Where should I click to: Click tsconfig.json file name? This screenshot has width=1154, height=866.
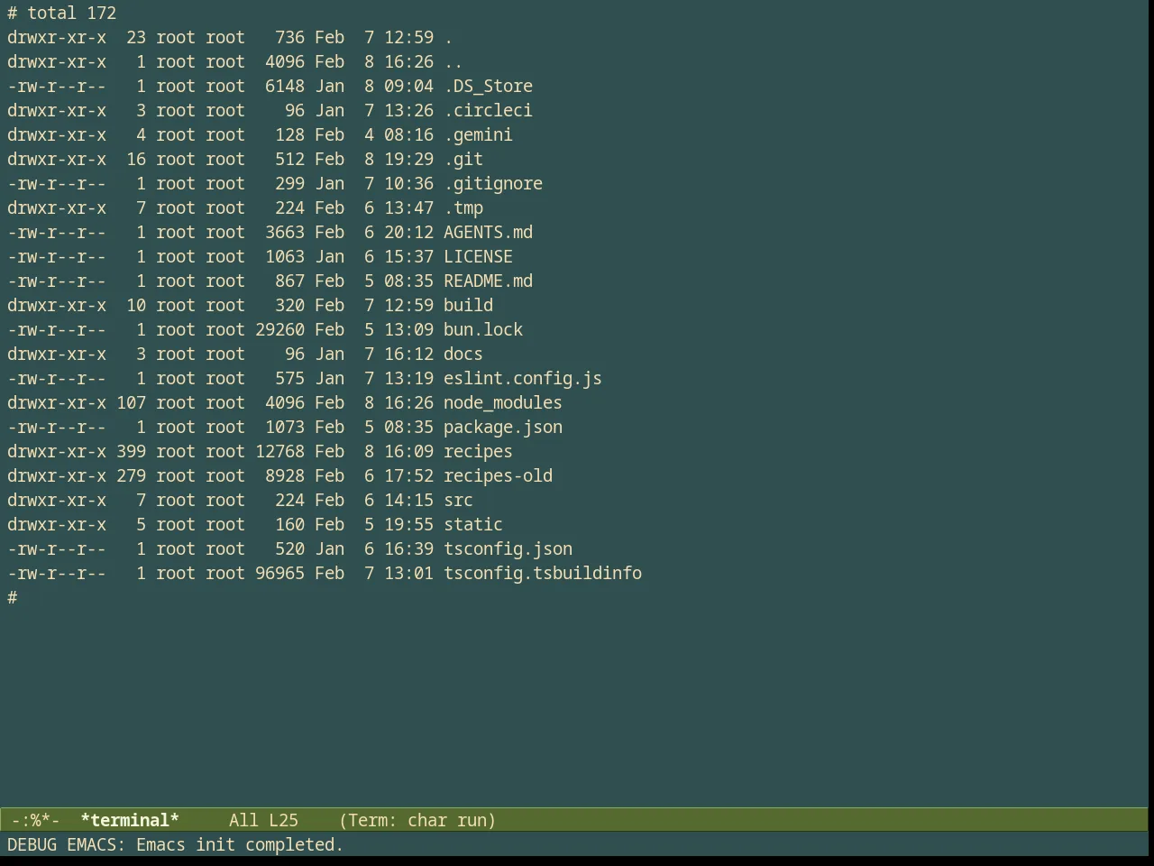pyautogui.click(x=508, y=548)
